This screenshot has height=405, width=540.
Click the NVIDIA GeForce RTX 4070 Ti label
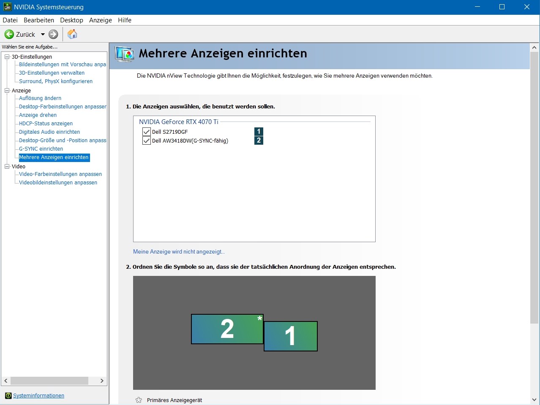click(179, 121)
